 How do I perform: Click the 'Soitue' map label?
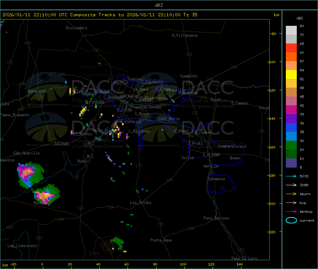click(188, 158)
